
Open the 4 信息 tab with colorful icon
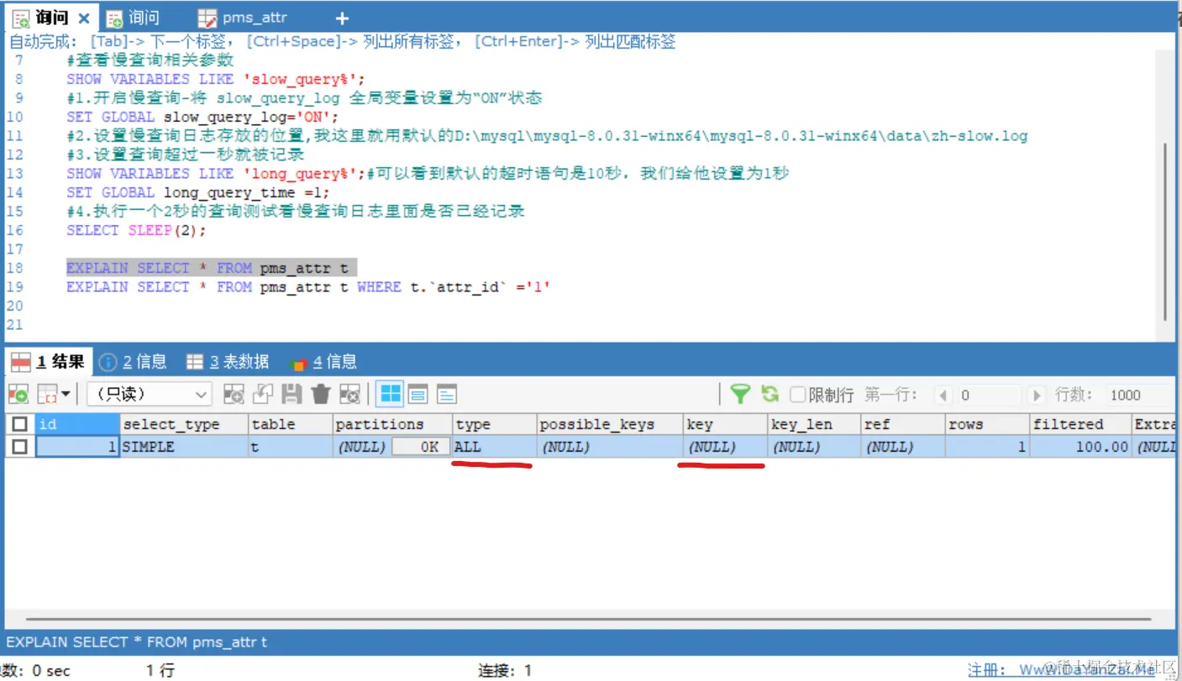coord(323,362)
